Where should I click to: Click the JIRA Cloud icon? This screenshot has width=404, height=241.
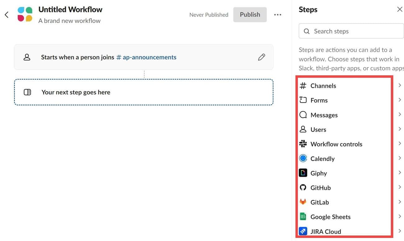pyautogui.click(x=303, y=231)
